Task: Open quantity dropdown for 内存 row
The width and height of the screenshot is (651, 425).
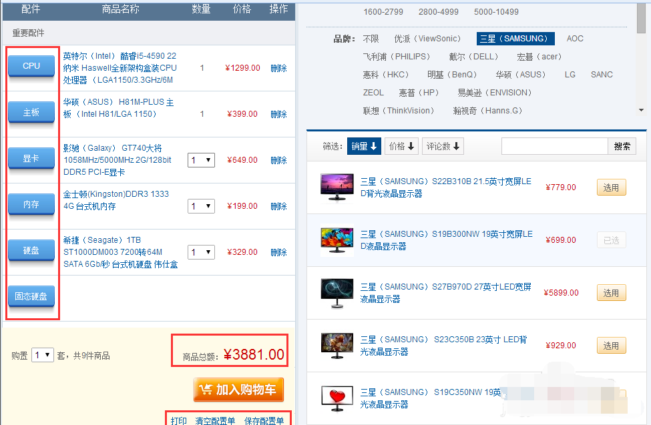Action: tap(201, 206)
